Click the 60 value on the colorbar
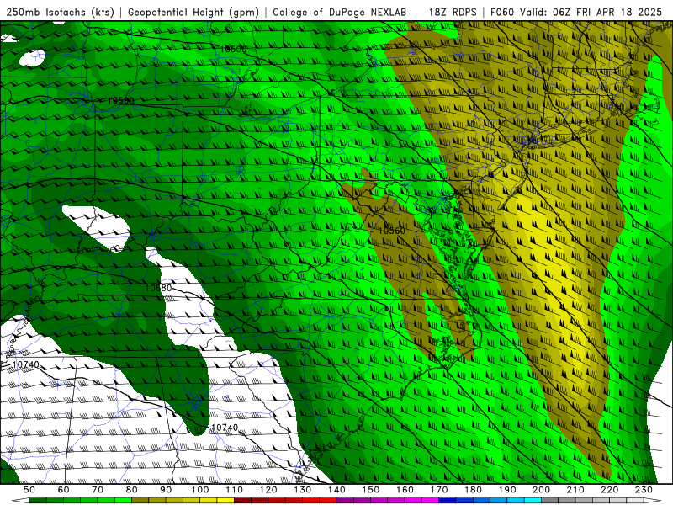Viewport: 673px width, 505px height. tap(64, 490)
